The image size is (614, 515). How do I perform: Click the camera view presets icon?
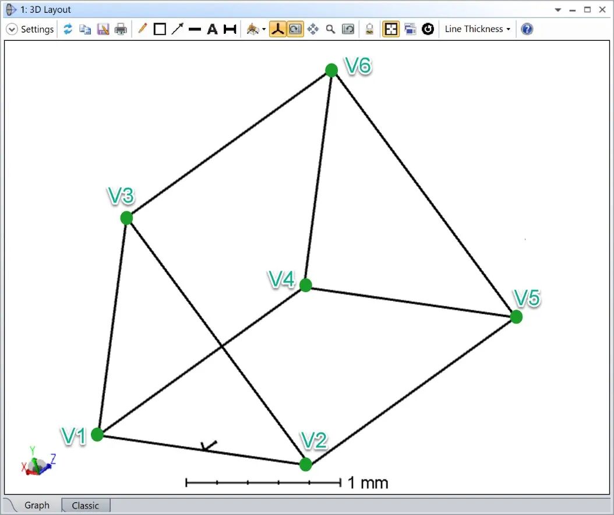point(253,29)
